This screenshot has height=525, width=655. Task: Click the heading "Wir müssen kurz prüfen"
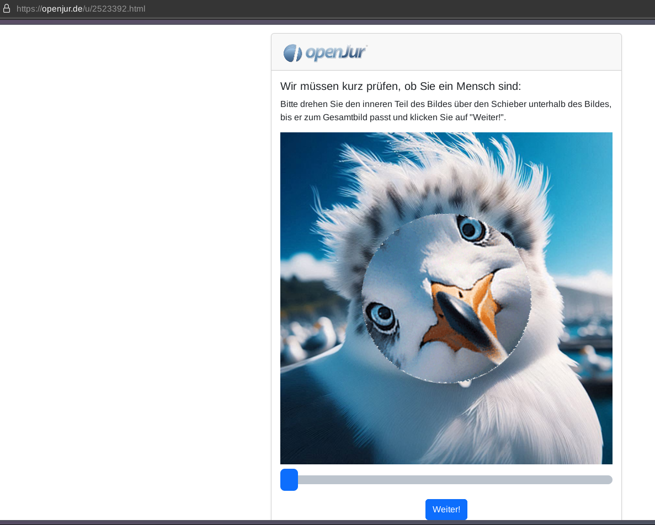pyautogui.click(x=400, y=87)
